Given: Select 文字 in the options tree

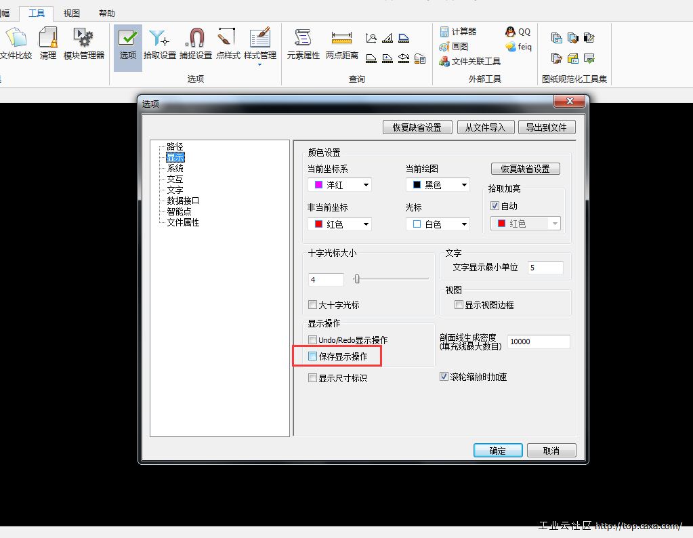Looking at the screenshot, I should pyautogui.click(x=175, y=190).
